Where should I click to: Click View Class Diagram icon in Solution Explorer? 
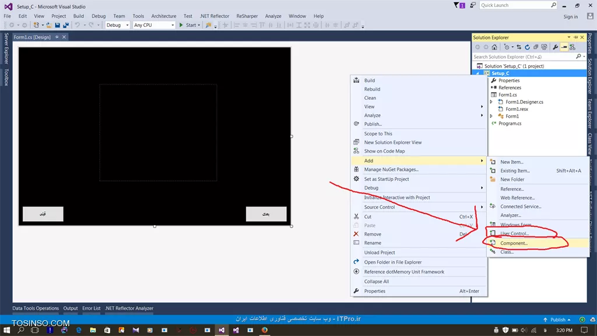573,47
